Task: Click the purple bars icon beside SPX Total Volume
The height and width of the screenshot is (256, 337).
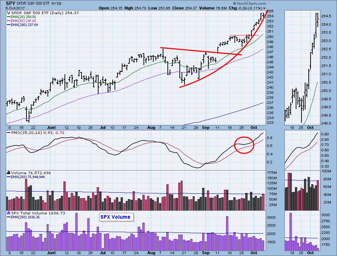Action: click(x=9, y=213)
